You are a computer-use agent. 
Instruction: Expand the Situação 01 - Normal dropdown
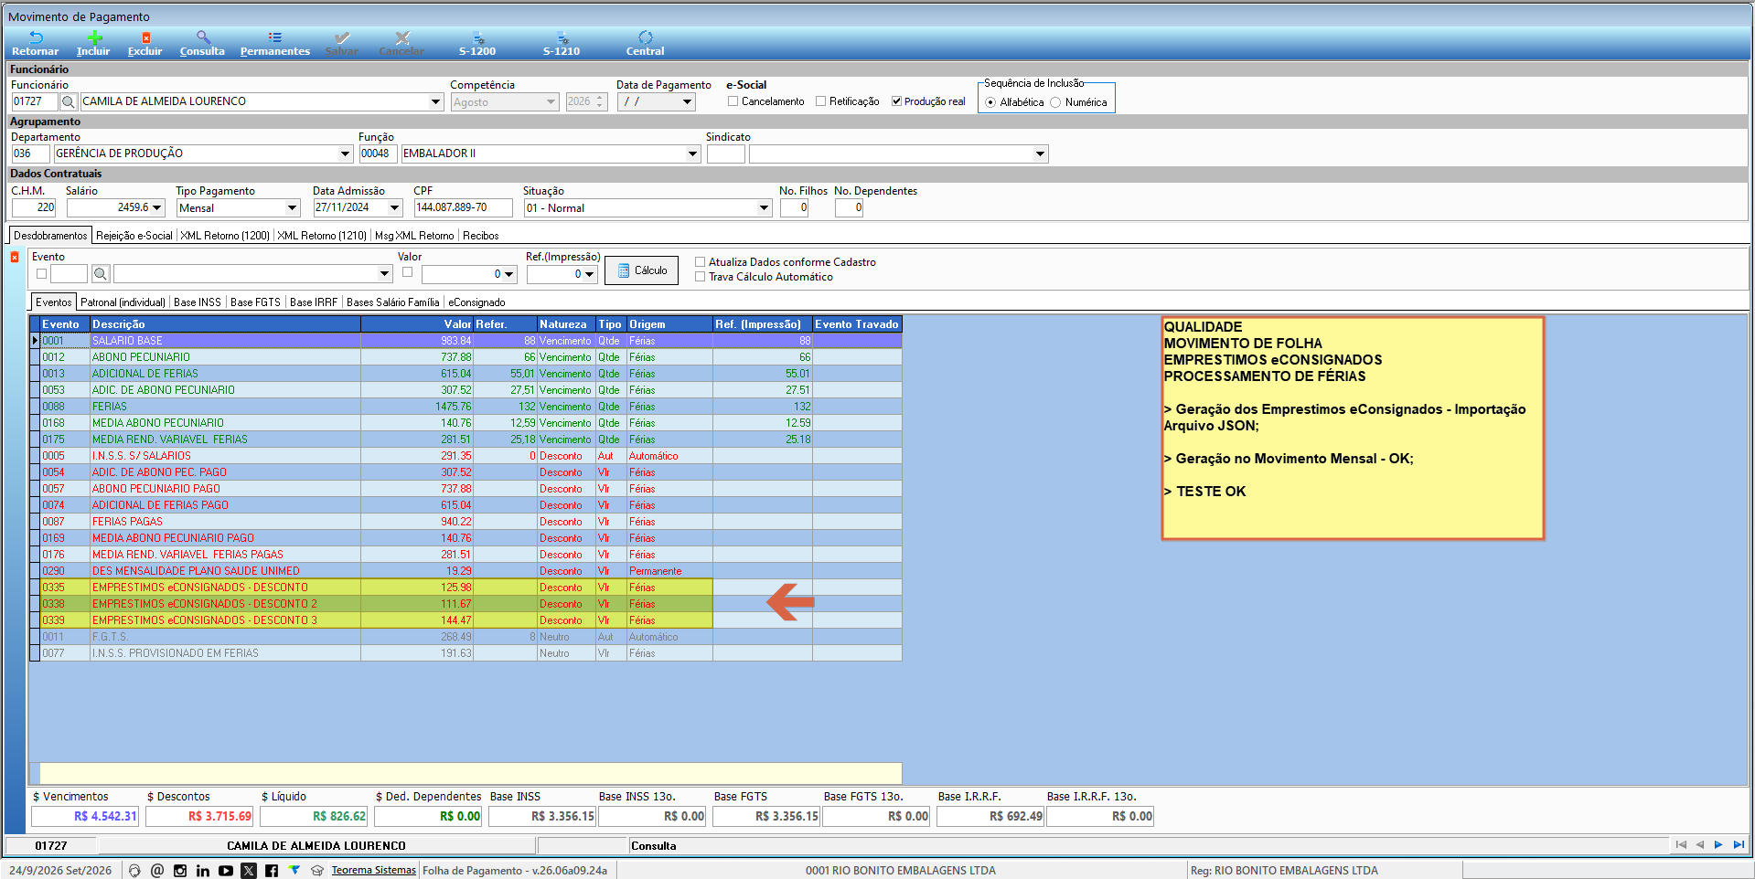[764, 208]
